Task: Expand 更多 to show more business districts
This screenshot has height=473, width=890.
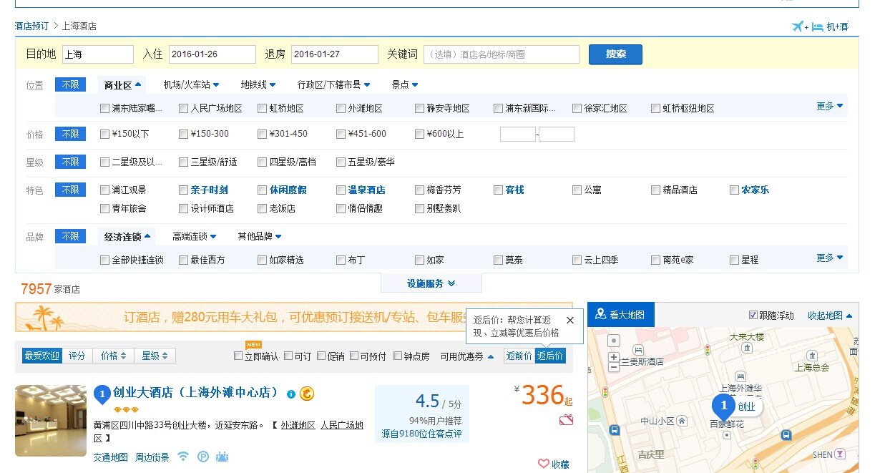Action: click(x=824, y=104)
